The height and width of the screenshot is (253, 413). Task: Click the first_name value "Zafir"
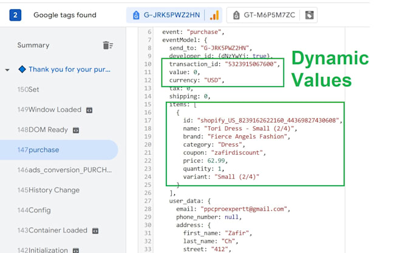pos(236,233)
